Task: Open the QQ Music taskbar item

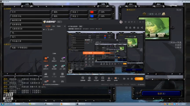Action: tap(36, 104)
